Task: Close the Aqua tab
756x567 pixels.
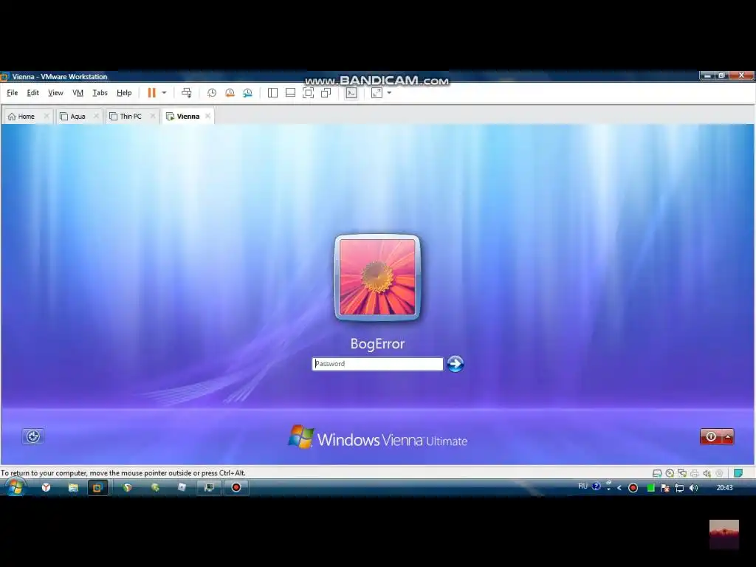Action: tap(96, 116)
